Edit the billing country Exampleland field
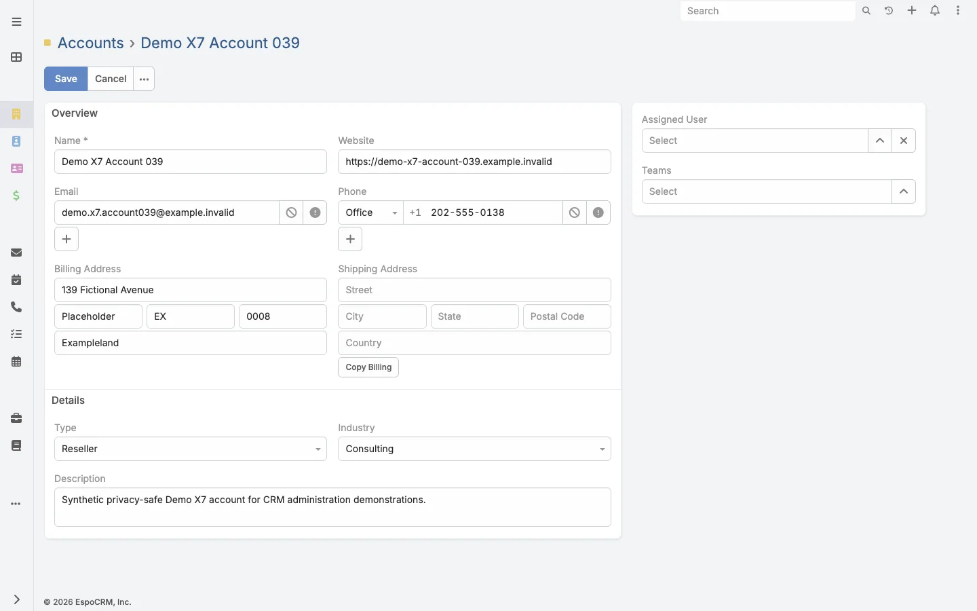This screenshot has width=977, height=611. (x=191, y=343)
